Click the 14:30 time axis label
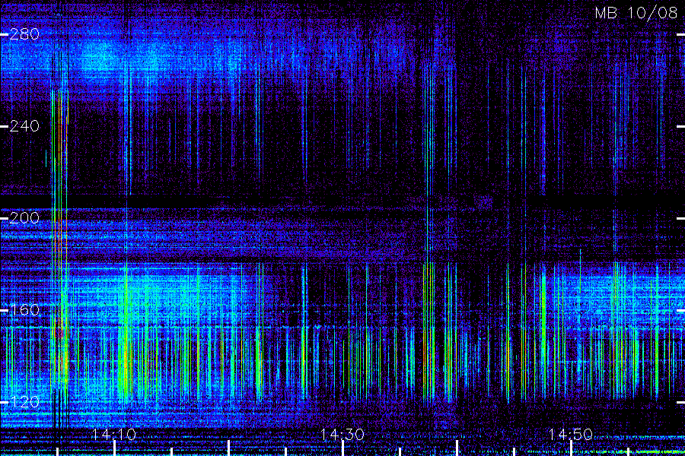 [x=342, y=434]
